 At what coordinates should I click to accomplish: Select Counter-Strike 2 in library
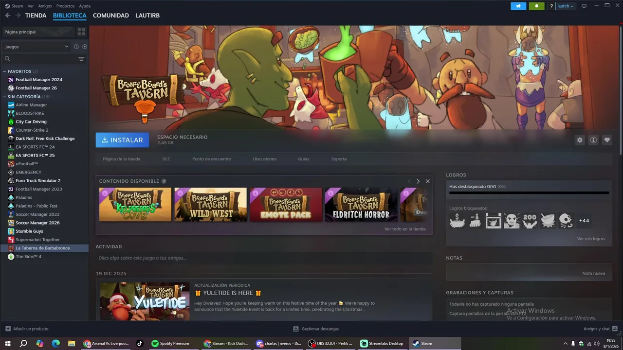pos(44,130)
